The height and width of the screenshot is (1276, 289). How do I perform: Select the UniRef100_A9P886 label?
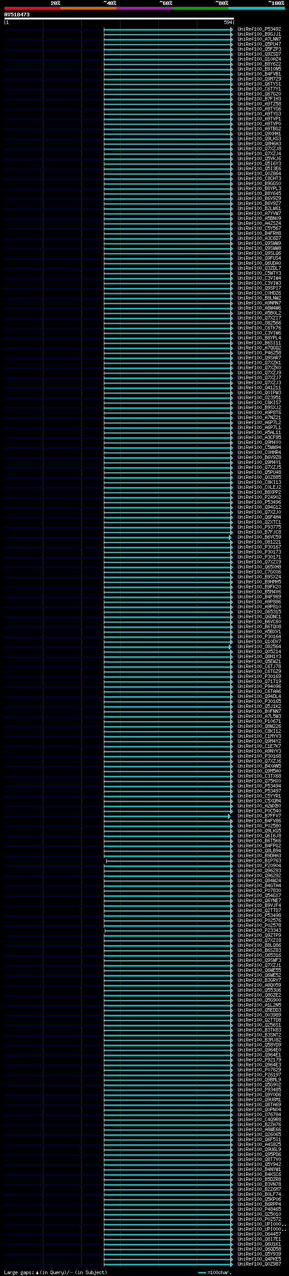click(x=259, y=602)
